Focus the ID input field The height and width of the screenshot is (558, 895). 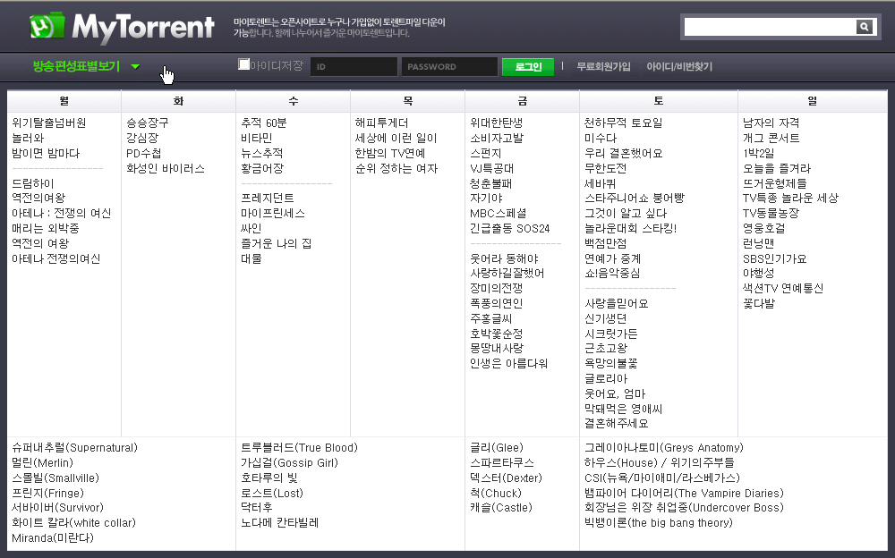[354, 67]
